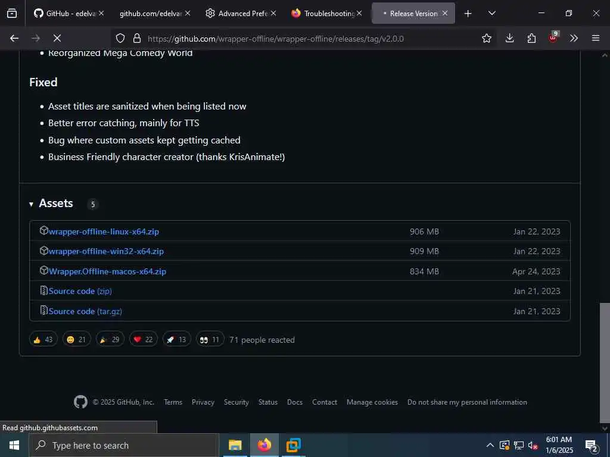Click the package icon beside linux-x64.zip
Screen dimensions: 610x457
tap(44, 230)
